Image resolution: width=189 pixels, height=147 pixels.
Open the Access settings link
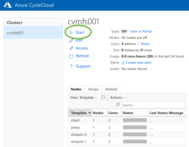click(82, 48)
